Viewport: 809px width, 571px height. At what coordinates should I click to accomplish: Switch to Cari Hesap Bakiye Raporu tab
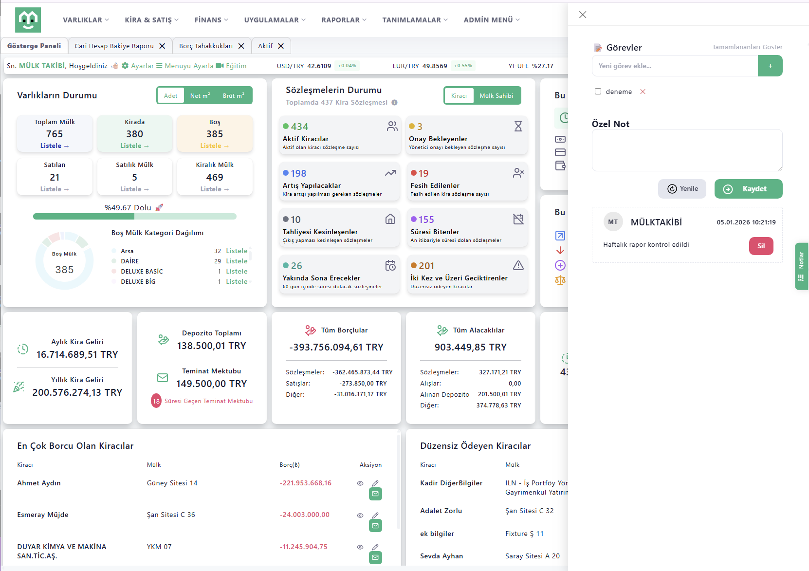coord(114,46)
